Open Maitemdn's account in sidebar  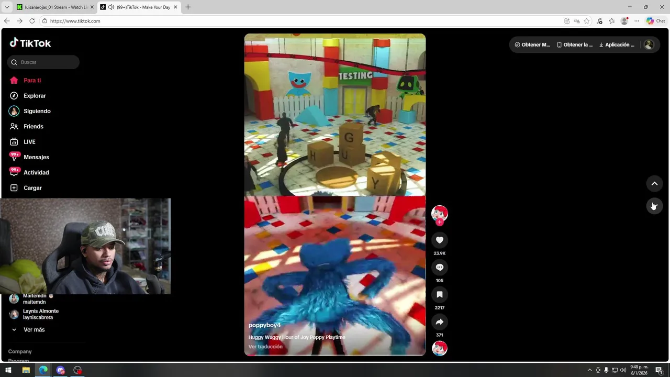[31, 299]
